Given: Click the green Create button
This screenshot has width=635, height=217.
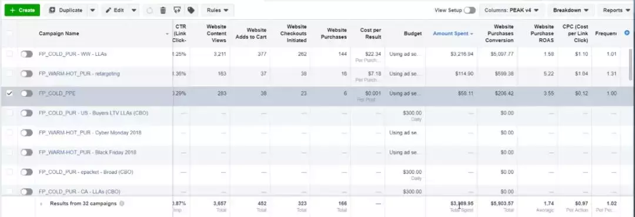Looking at the screenshot, I should [22, 10].
